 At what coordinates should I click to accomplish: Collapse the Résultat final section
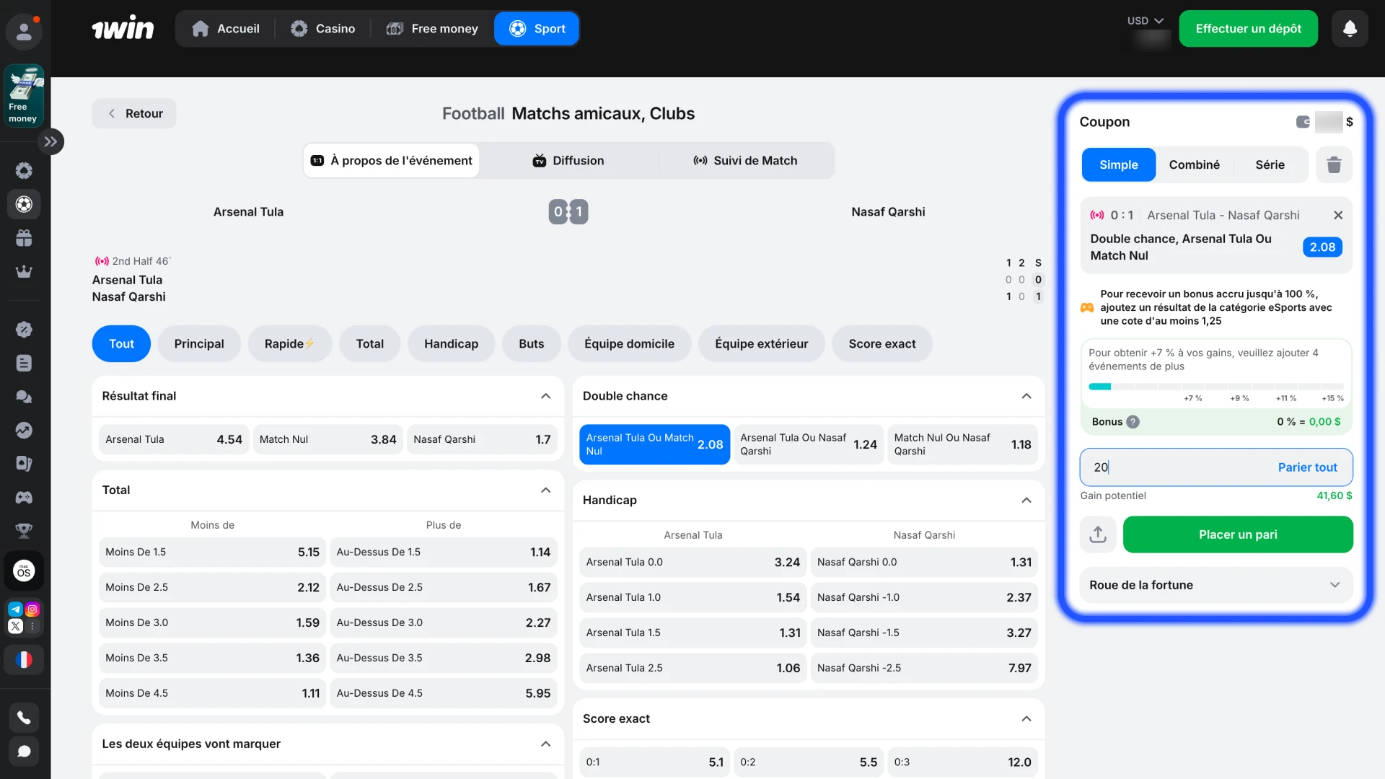545,396
